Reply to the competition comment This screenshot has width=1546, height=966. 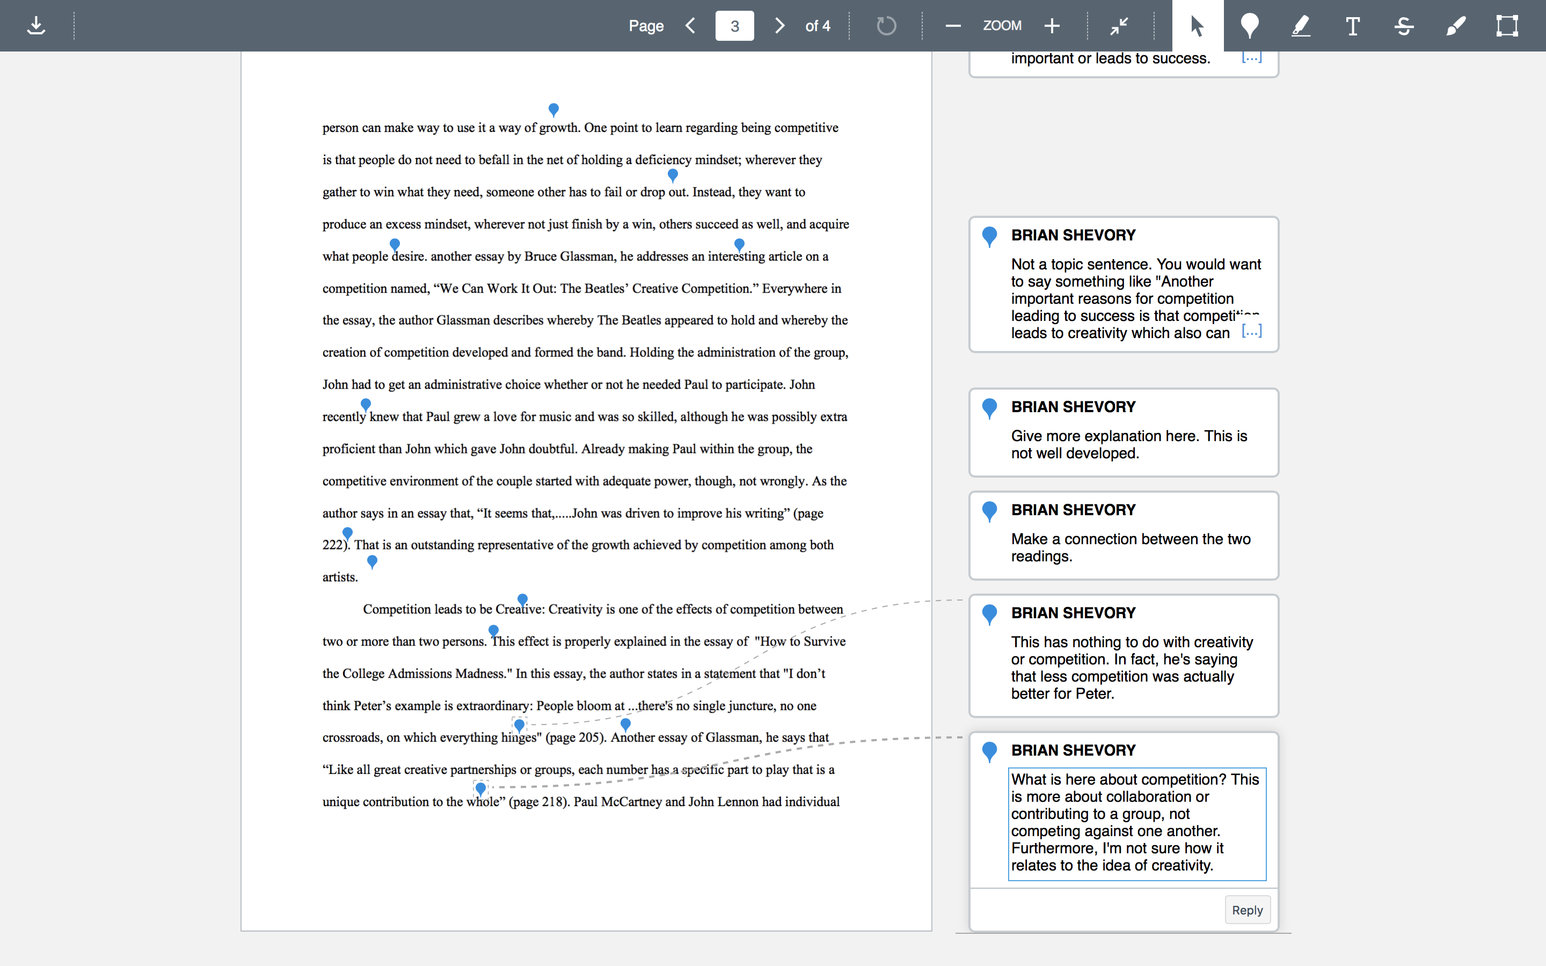point(1247,910)
